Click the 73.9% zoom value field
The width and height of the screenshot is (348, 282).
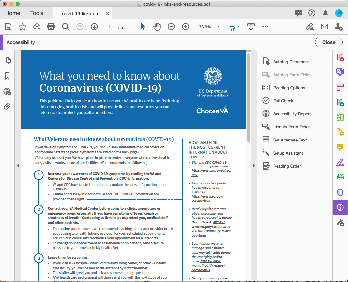click(205, 27)
